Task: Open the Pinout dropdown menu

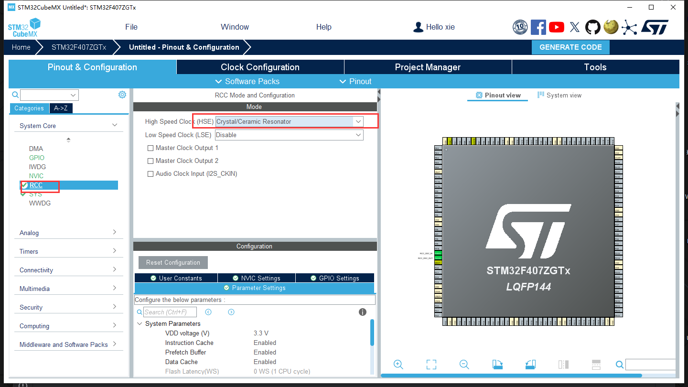Action: click(355, 81)
